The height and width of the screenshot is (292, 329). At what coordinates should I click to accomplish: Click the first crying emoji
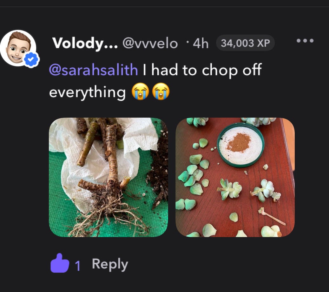tap(140, 92)
